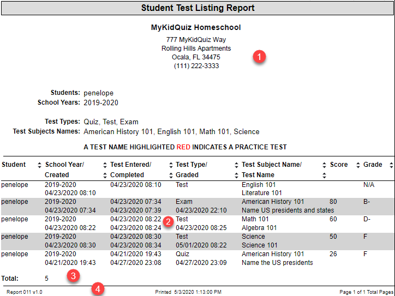Click the score value 26
Screen dimensions: 395x296
[333, 254]
